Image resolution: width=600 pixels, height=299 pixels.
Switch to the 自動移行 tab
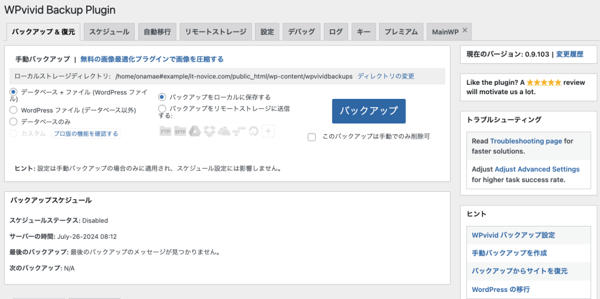click(157, 32)
